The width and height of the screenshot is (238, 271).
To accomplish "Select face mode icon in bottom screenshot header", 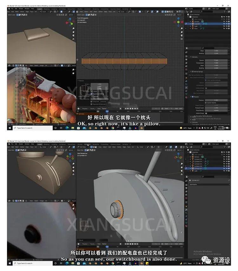I will (96, 147).
